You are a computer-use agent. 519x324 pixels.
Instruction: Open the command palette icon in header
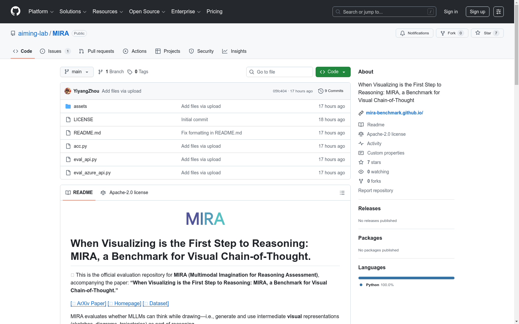coord(498,12)
